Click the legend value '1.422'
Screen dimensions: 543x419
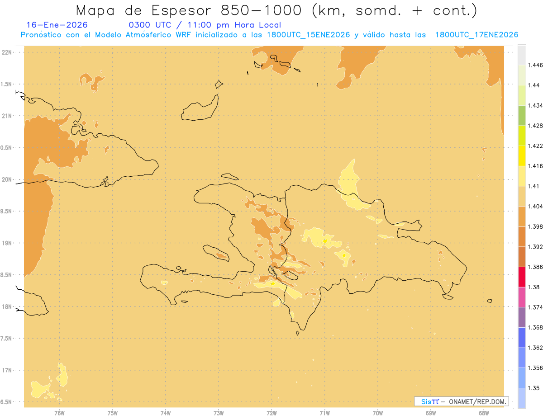click(x=535, y=146)
